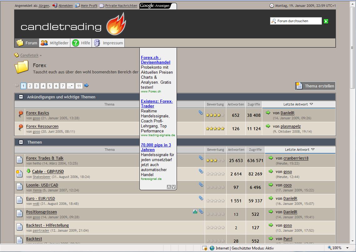This screenshot has height=252, width=356.
Task: Open the Impressum tab
Action: point(109,43)
